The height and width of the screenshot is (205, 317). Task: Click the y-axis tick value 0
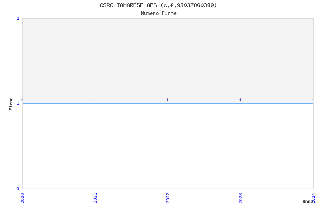click(x=18, y=189)
